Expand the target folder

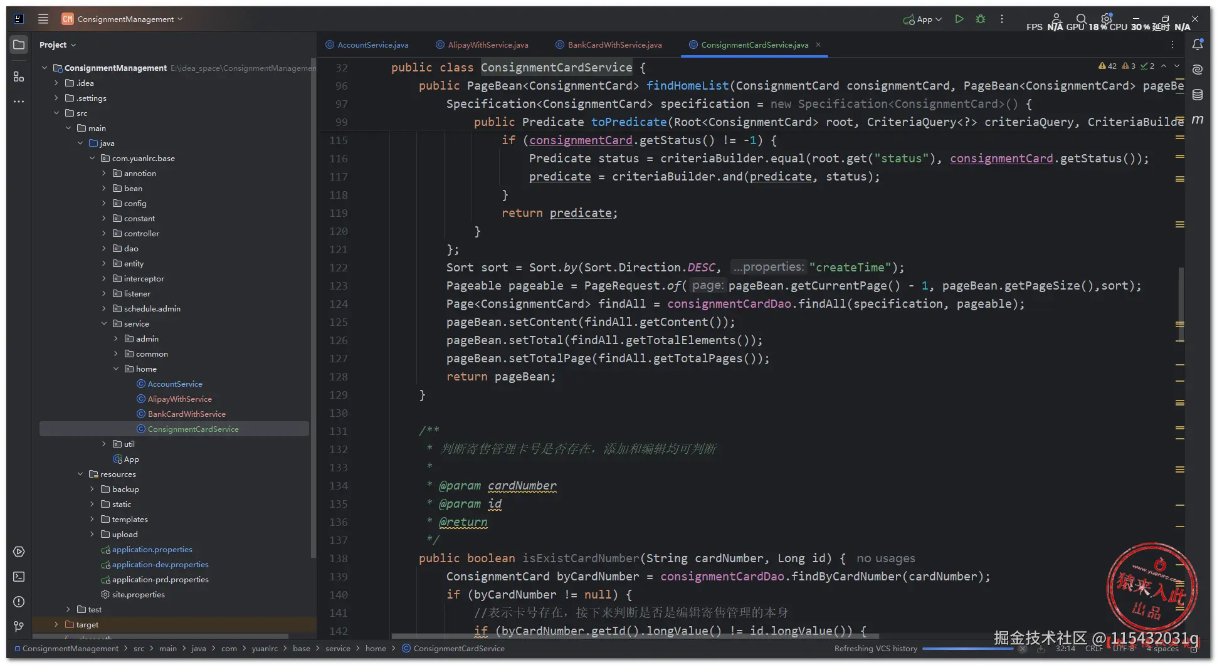pos(56,624)
